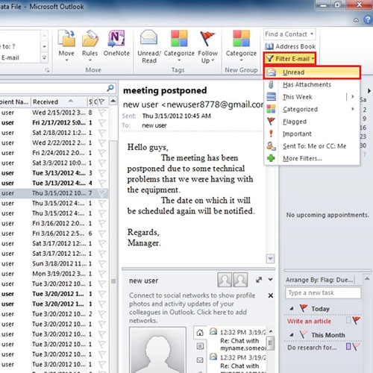
Task: Show the mail icon tab in the People Pane
Action: (200, 360)
